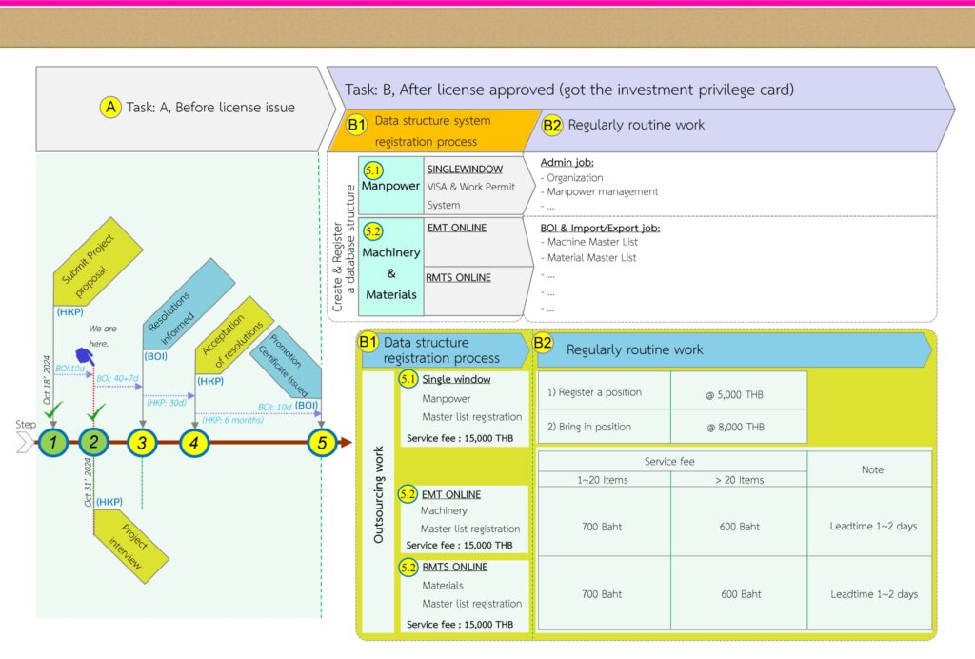Click the '> 20 Items' column header
The image size is (975, 659).
click(x=739, y=480)
